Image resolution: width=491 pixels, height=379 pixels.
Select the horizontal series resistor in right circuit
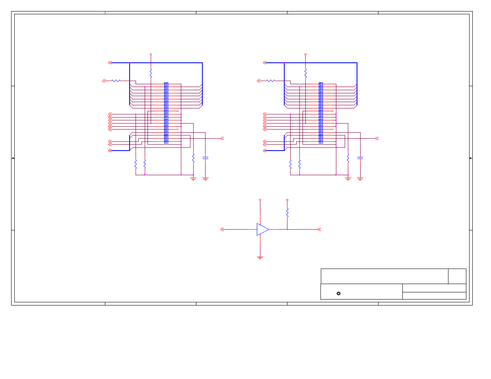270,81
